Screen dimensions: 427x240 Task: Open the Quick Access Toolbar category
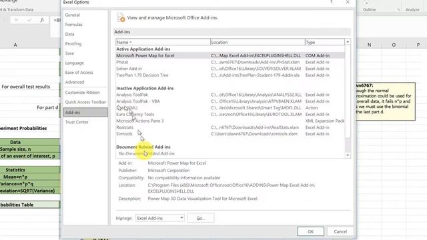tap(85, 102)
